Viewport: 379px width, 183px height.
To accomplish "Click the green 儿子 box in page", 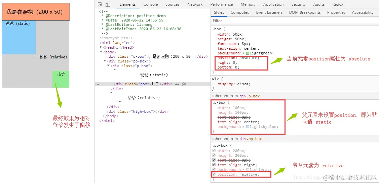I will pos(61,79).
